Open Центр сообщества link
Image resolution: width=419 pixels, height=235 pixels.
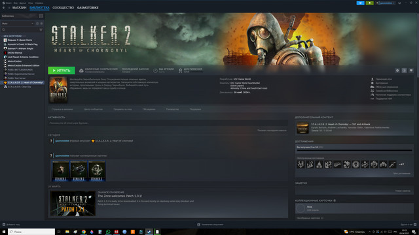[x=93, y=109]
